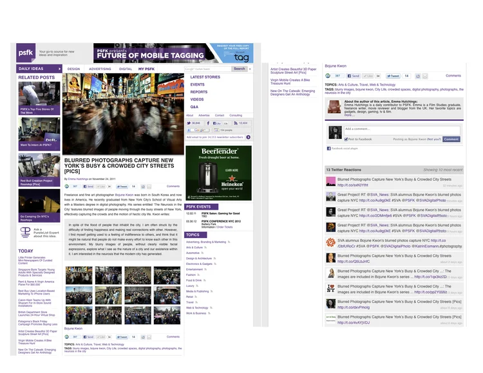Click the orange flower avatar in Twitter reactions
This screenshot has width=483, height=373.
(331, 242)
